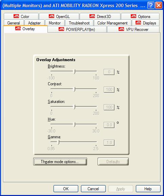Click the Contrast percentage value field
The width and height of the screenshot is (164, 196).
(109, 90)
